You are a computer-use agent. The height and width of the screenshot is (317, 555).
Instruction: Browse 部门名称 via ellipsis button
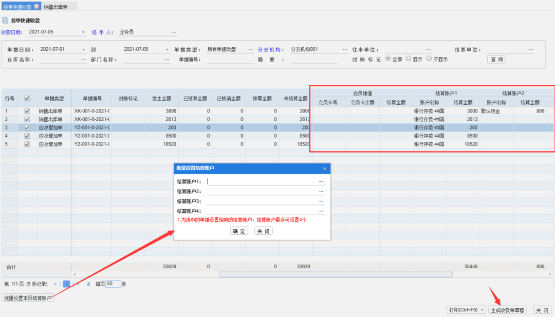tap(167, 60)
